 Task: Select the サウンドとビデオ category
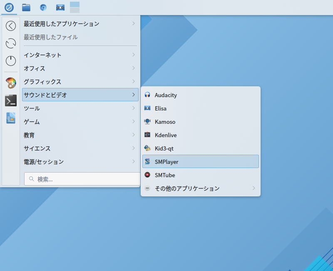pyautogui.click(x=80, y=95)
